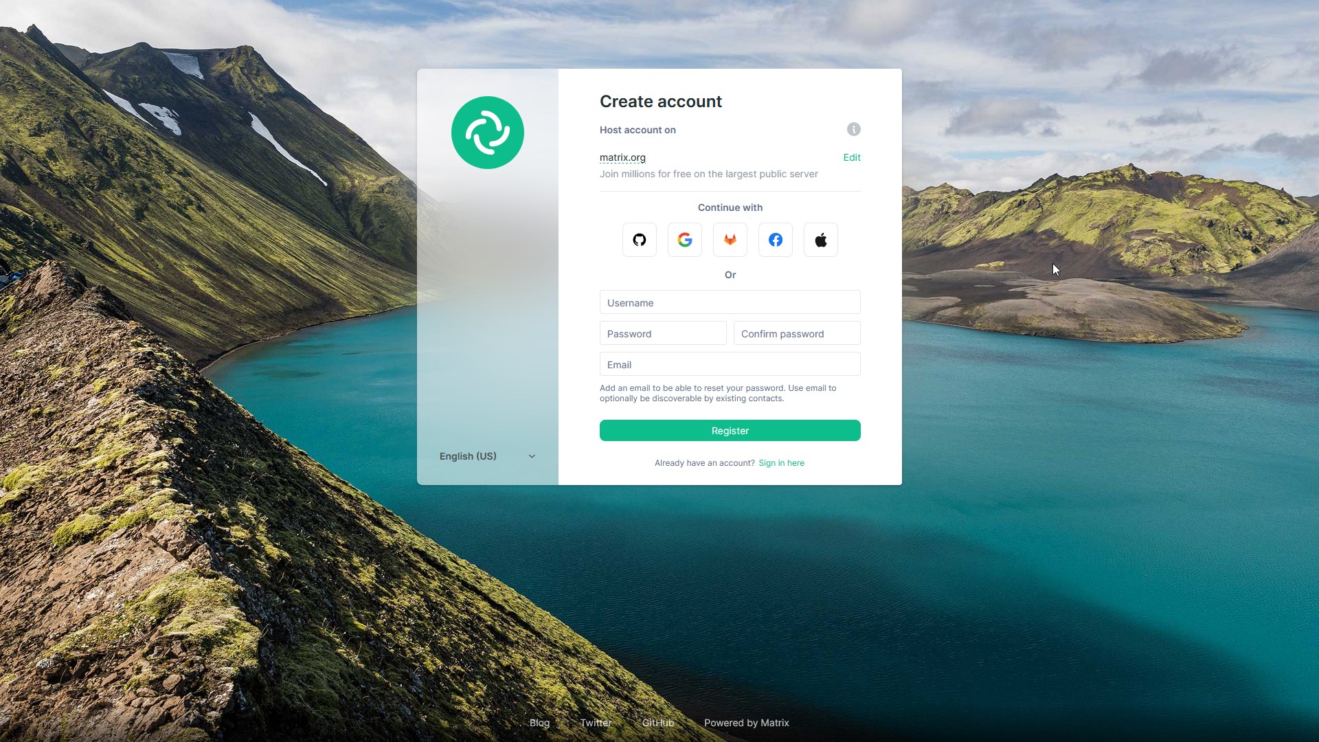
Task: Click the Element logo icon
Action: (487, 133)
